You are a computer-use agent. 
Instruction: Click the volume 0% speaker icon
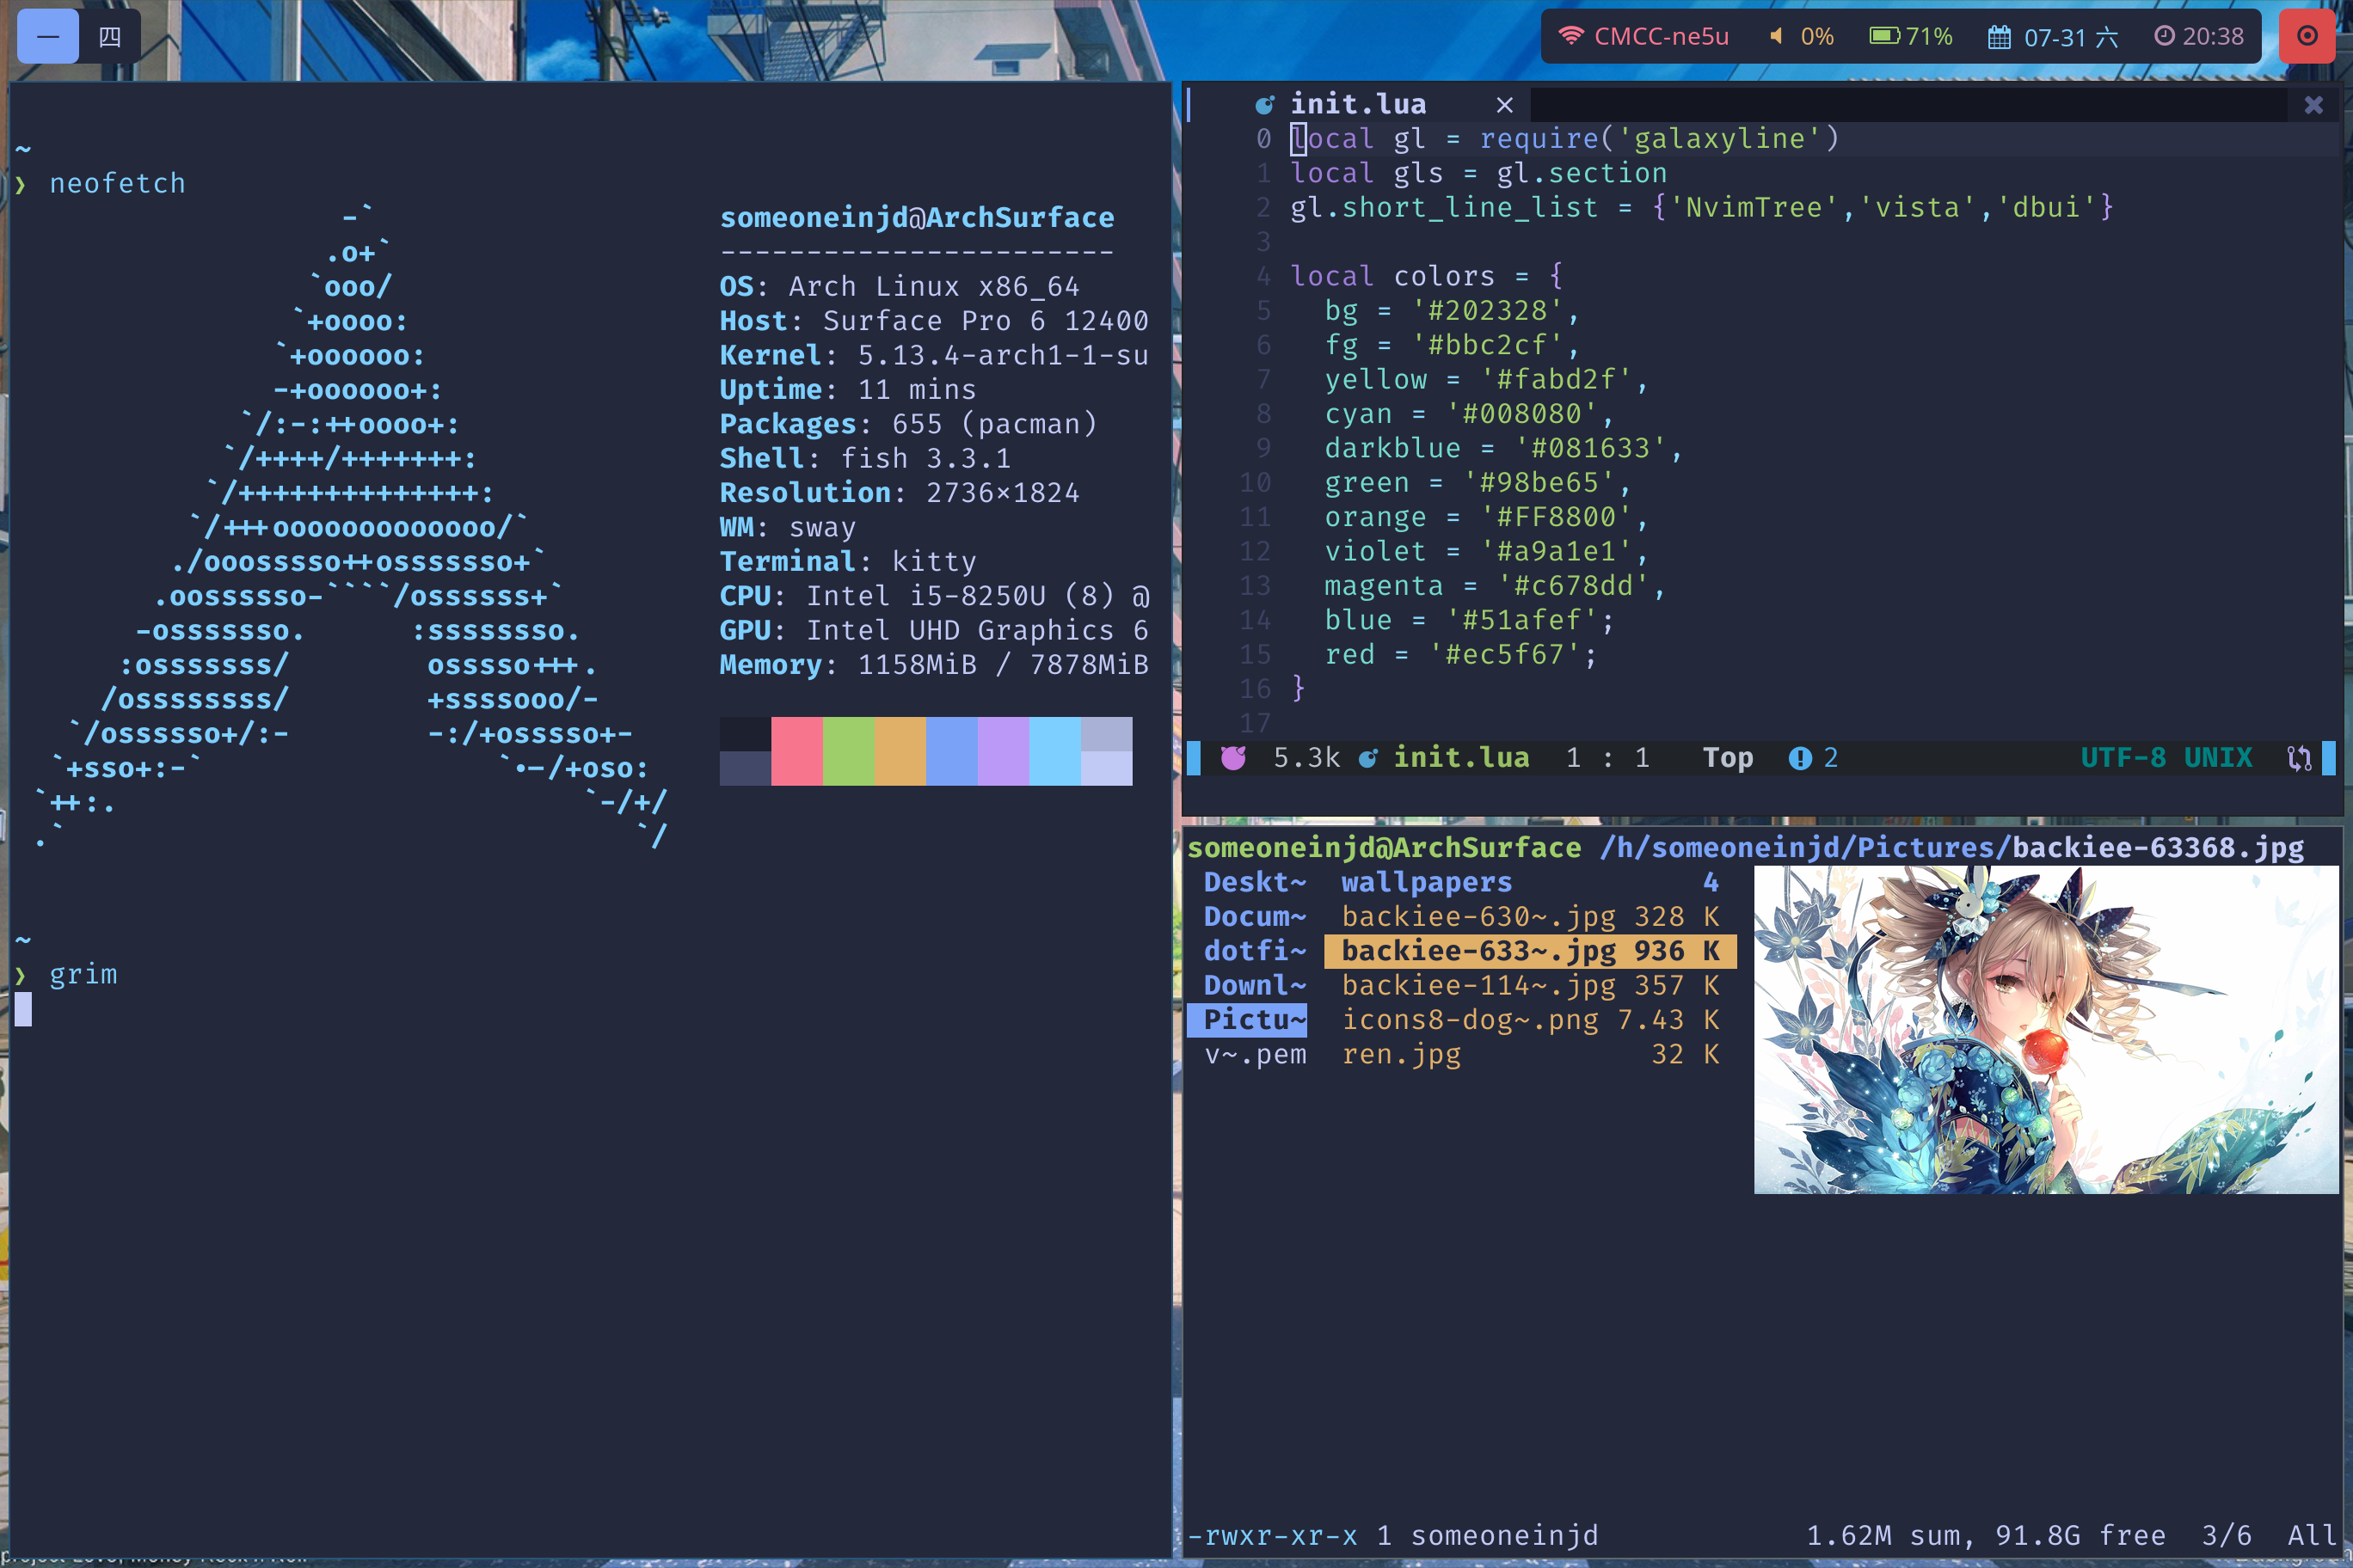point(1777,37)
